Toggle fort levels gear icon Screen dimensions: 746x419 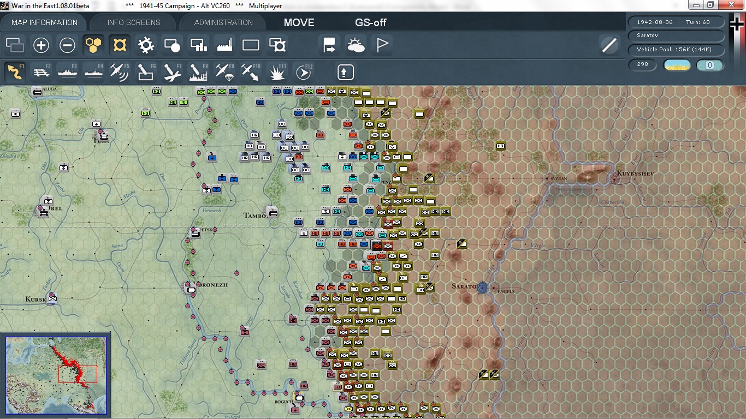146,45
